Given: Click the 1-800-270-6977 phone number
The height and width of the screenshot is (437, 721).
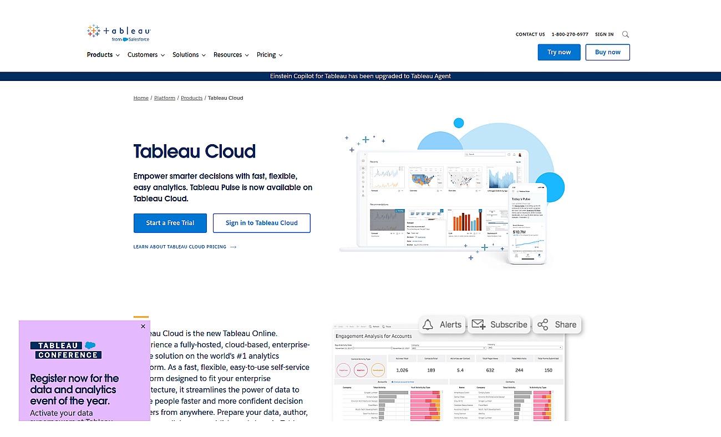Looking at the screenshot, I should click(x=570, y=34).
